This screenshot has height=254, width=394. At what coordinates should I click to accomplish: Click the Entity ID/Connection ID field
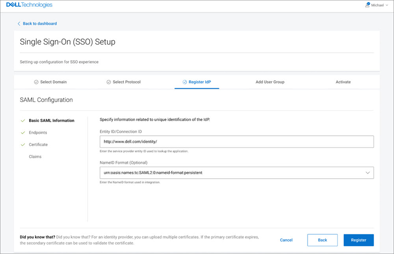tap(236, 142)
